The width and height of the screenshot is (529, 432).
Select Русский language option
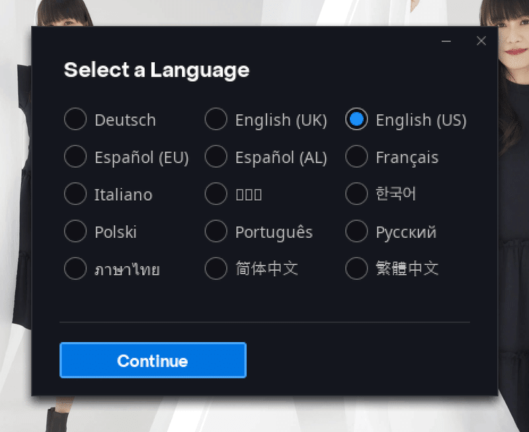[x=356, y=231]
